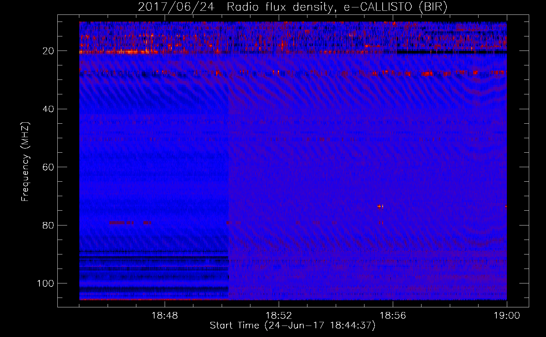Click the 18:56 time tick label

pos(393,316)
